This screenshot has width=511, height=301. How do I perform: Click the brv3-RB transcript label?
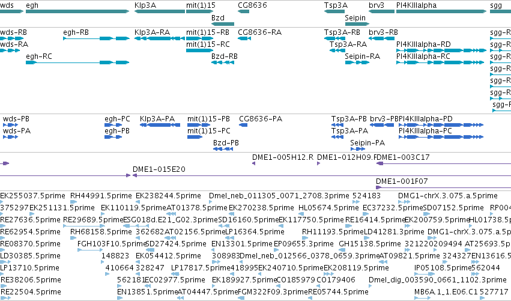pyautogui.click(x=383, y=32)
